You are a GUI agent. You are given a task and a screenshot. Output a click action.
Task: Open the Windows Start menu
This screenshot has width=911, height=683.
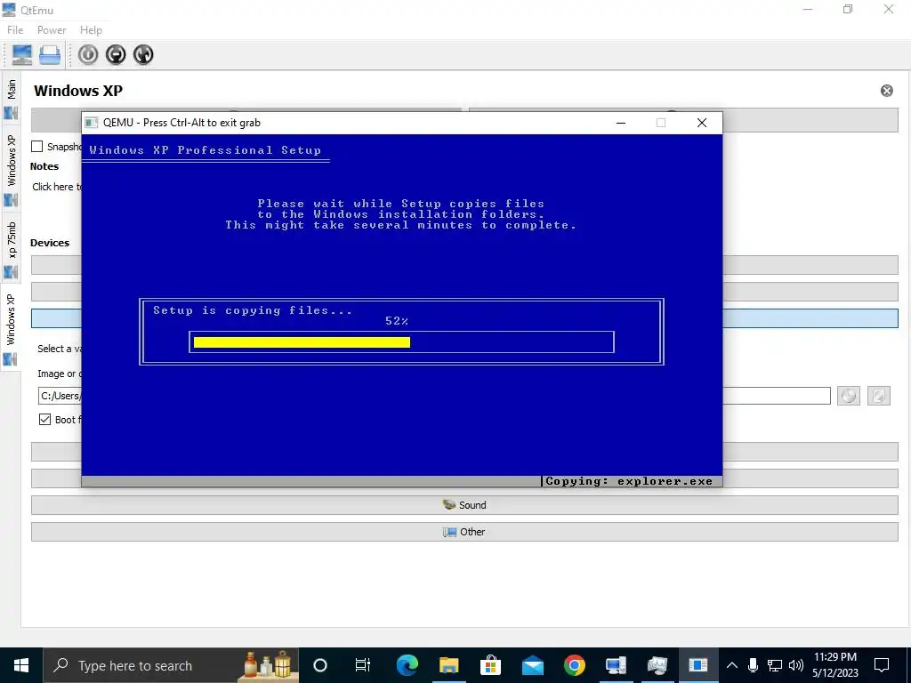[21, 665]
